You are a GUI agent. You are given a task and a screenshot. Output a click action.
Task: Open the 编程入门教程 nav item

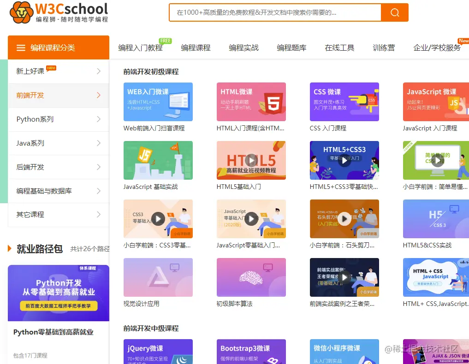coord(140,48)
